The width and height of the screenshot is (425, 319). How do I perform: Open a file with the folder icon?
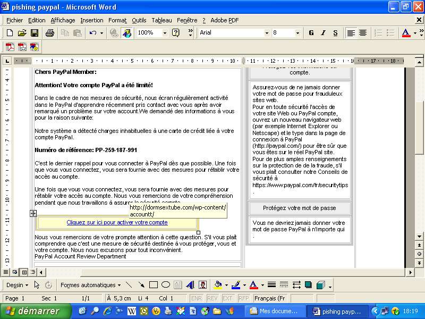point(22,33)
